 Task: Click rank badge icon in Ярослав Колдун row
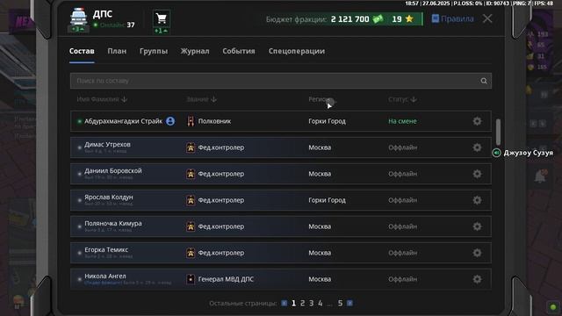(x=191, y=200)
